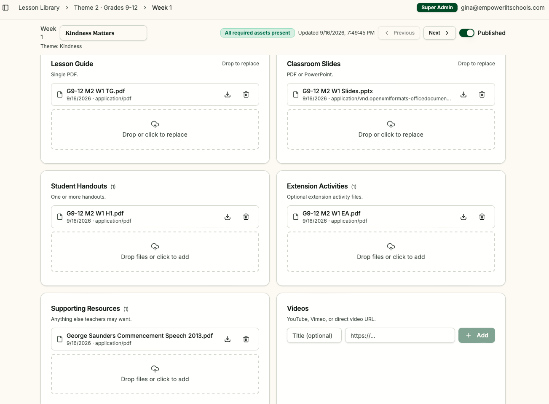Image resolution: width=549 pixels, height=404 pixels.
Task: Click Videos heading
Action: [x=297, y=308]
